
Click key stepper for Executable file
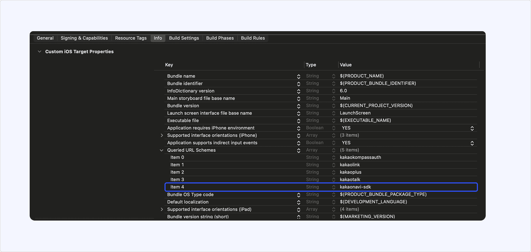(299, 121)
